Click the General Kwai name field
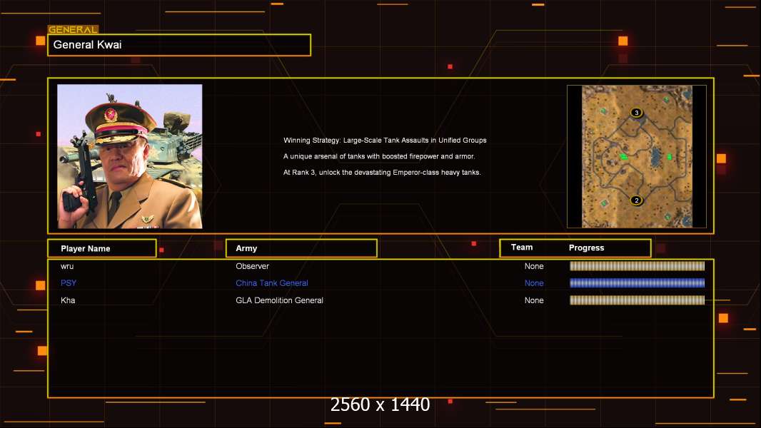The image size is (761, 428). tap(178, 45)
